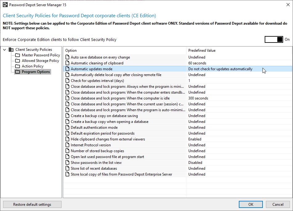Select 'Open last used password file at program start'

click(107, 157)
